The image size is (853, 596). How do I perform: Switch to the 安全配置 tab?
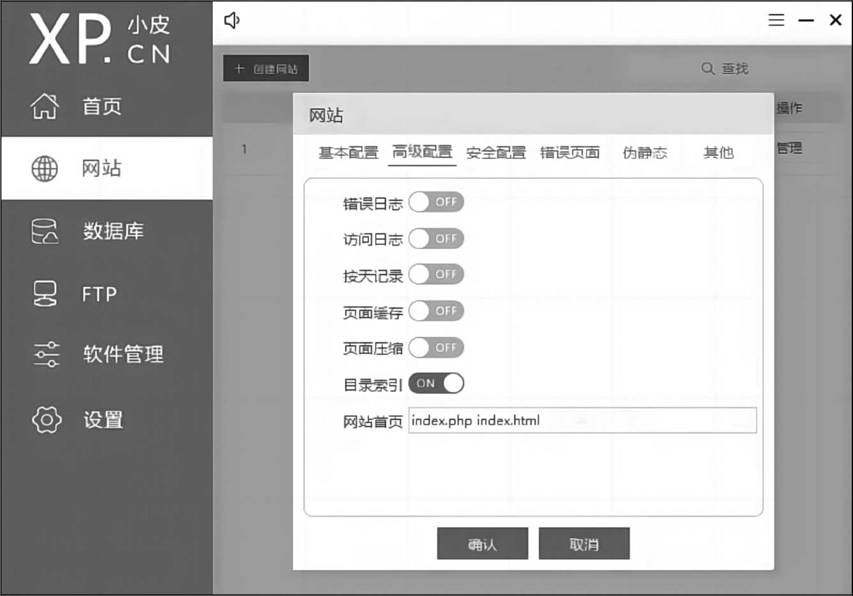click(495, 153)
